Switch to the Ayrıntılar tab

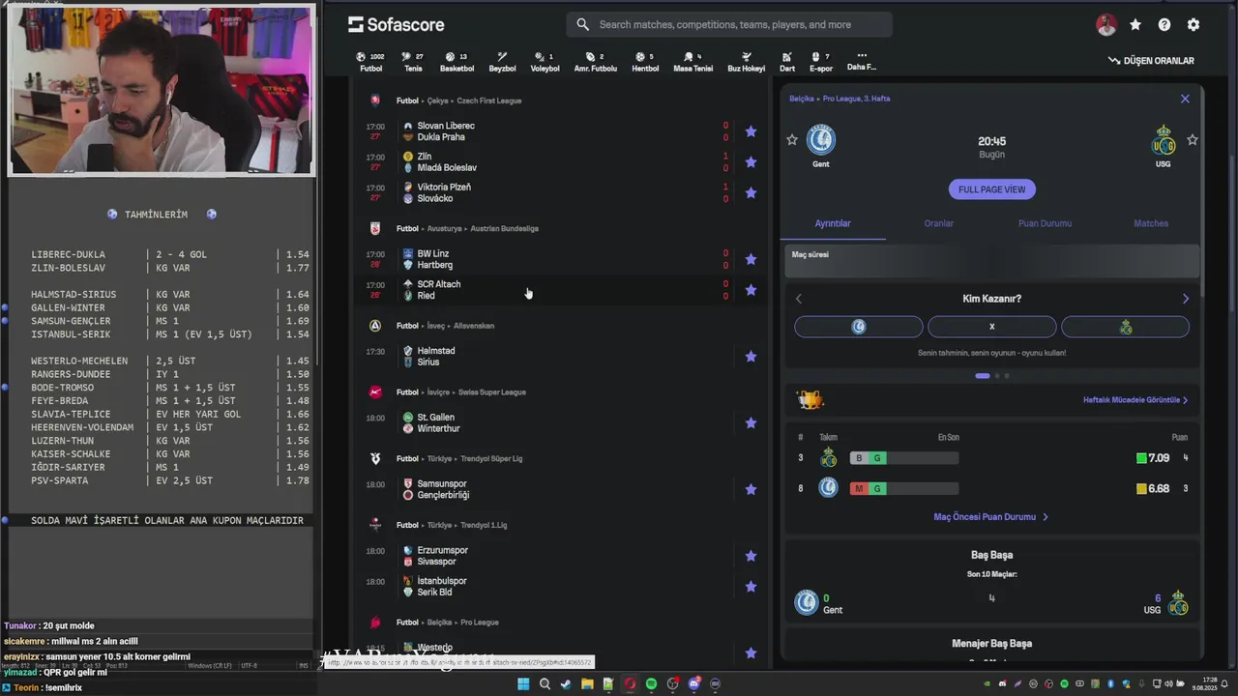tap(833, 223)
